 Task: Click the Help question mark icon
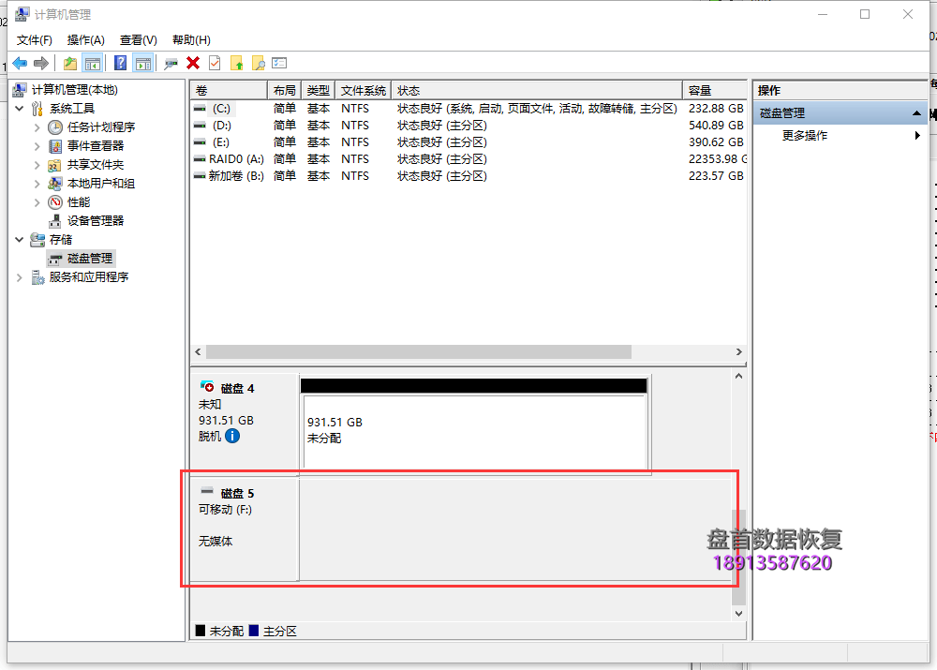(121, 63)
